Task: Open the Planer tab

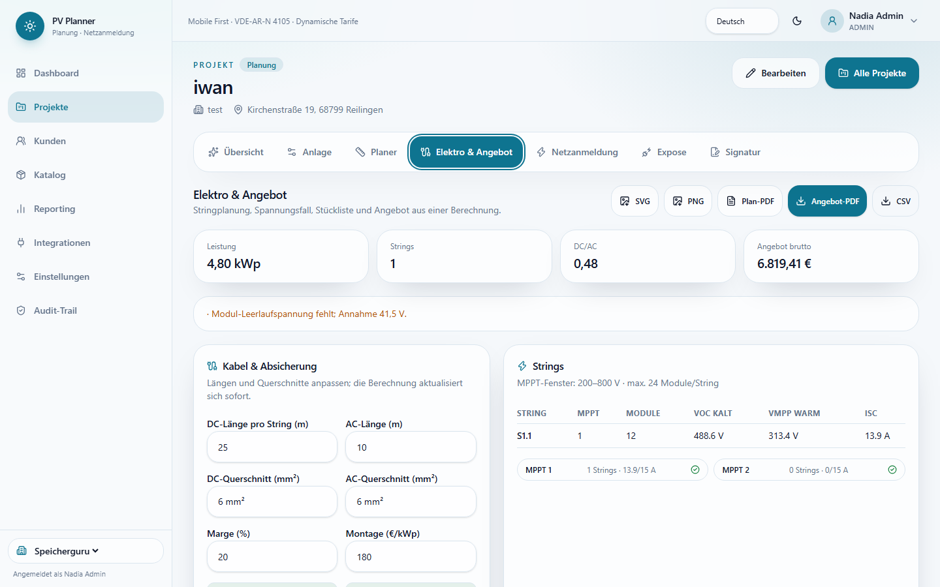Action: point(376,152)
